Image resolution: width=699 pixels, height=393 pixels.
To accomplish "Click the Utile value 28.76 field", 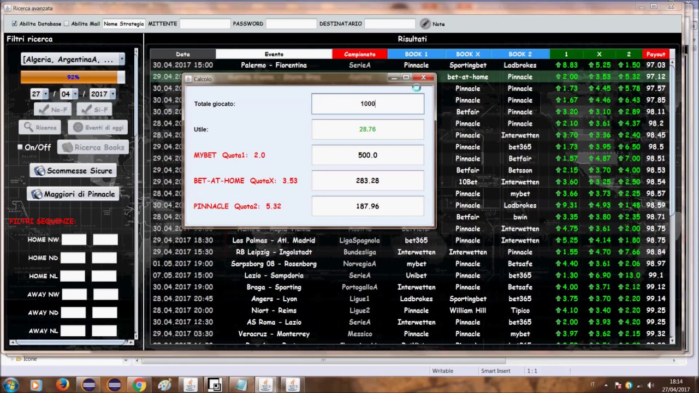I will coord(368,129).
